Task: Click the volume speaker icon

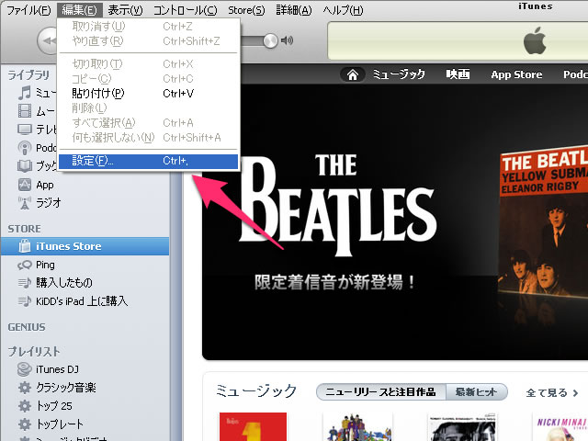Action: [x=287, y=40]
